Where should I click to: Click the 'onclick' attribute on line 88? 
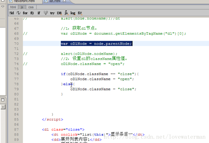click(69, 135)
